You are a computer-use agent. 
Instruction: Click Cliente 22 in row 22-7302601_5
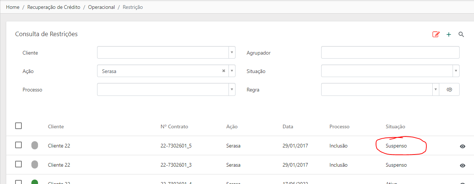tap(59, 146)
